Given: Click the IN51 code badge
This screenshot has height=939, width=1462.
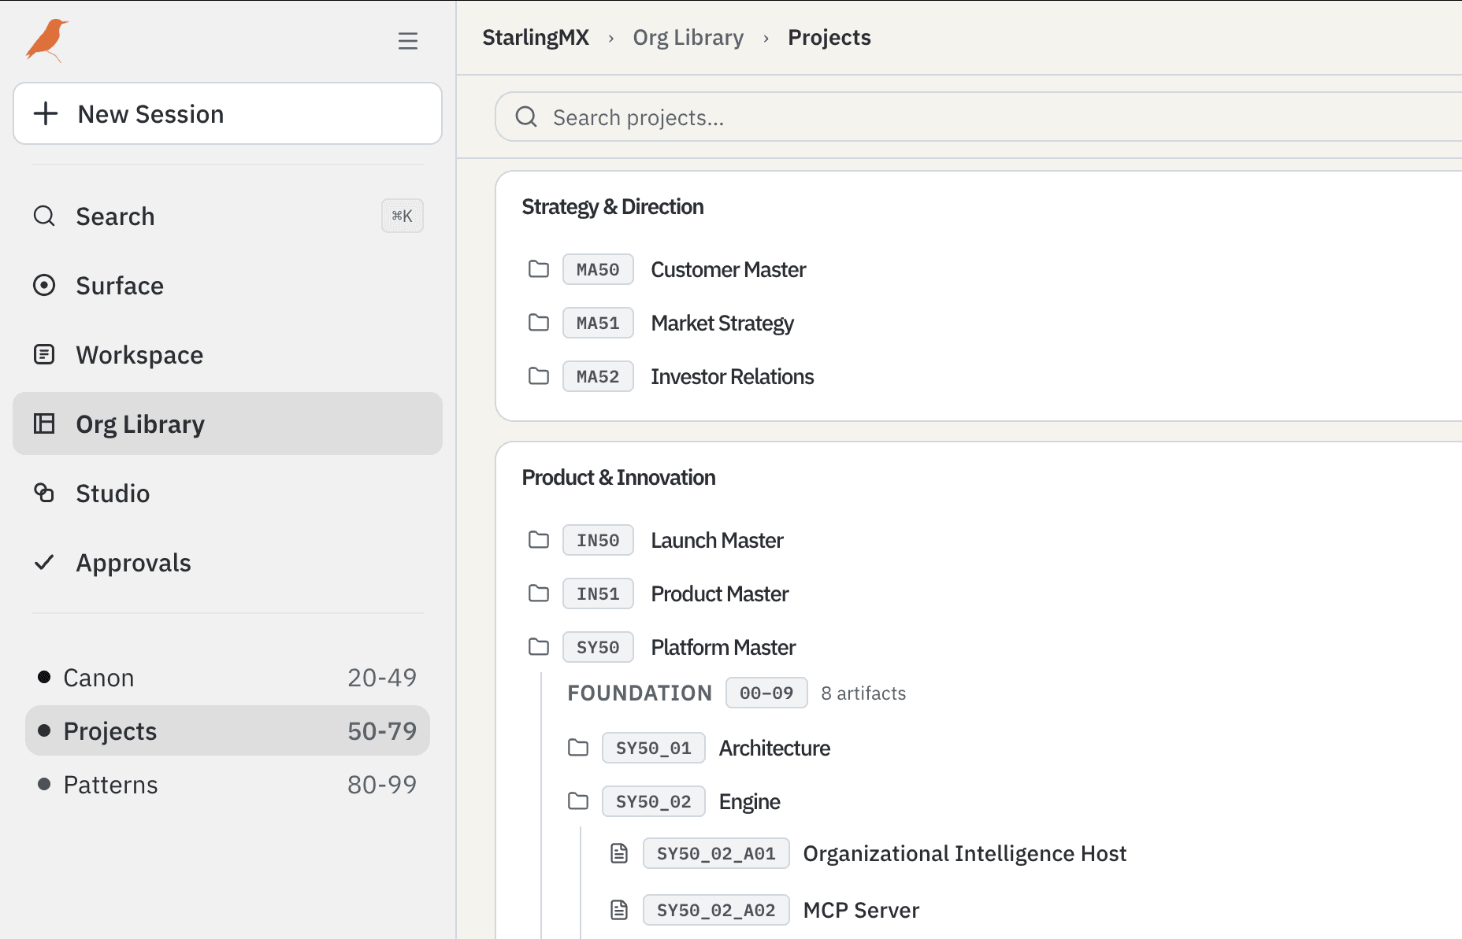Looking at the screenshot, I should pyautogui.click(x=598, y=593).
